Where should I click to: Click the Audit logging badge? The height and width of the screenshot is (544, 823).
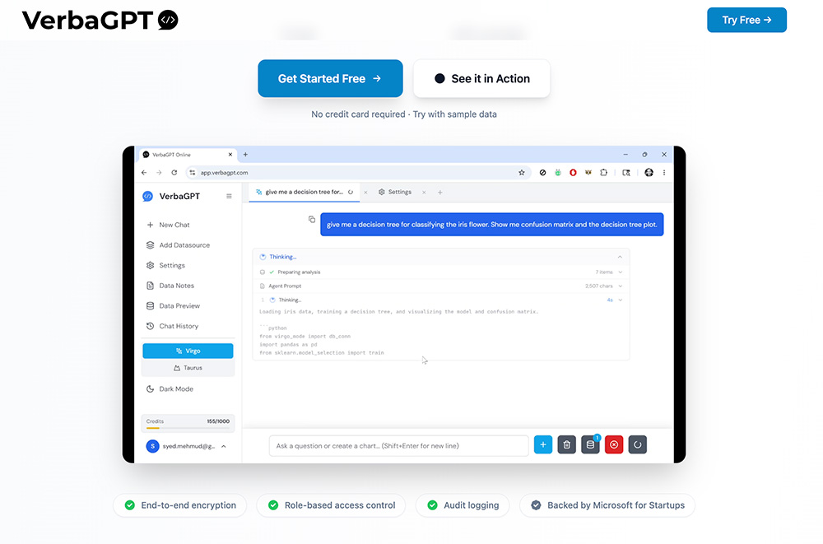tap(463, 505)
